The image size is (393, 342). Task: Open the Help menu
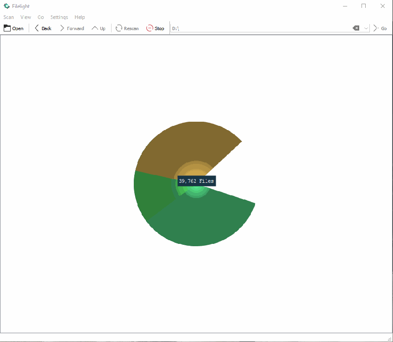(x=80, y=17)
